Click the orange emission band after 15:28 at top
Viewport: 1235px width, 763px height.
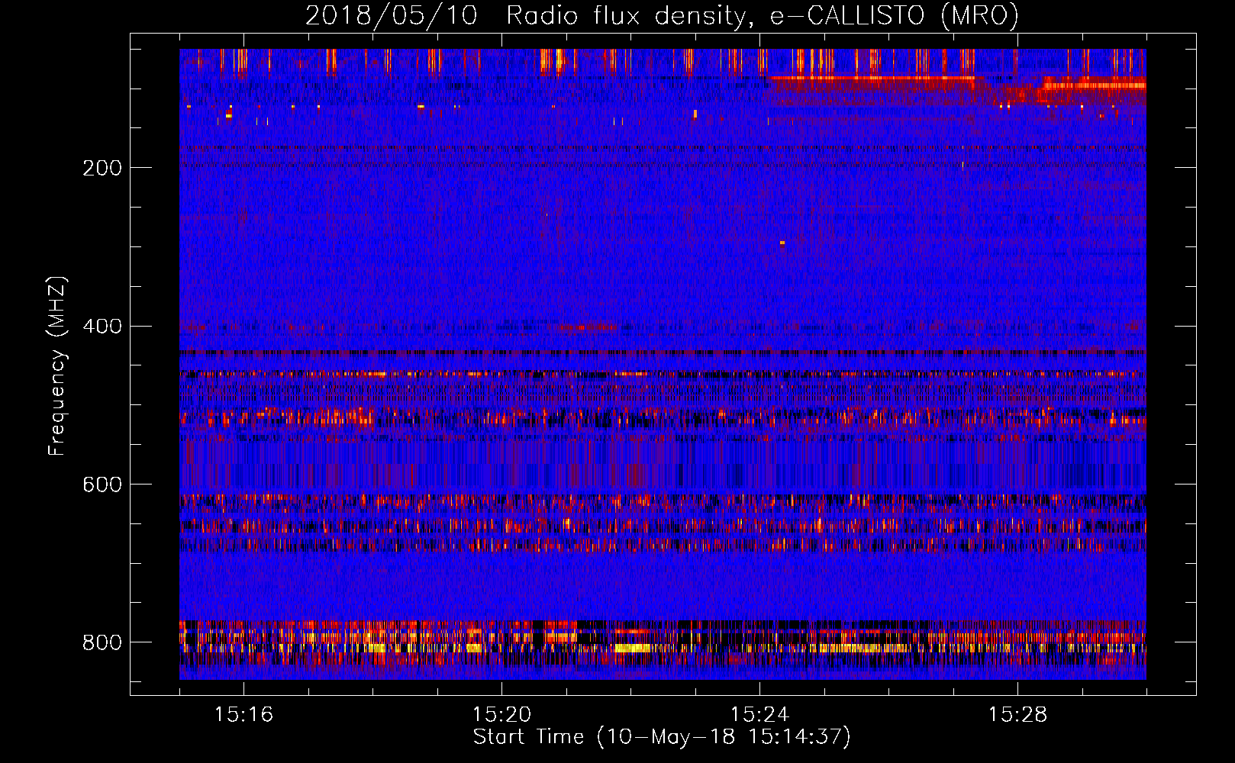(1092, 85)
